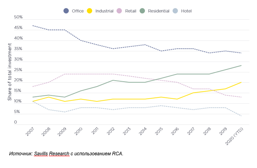Click the yellow Industrial legend dot
This screenshot has height=168, width=257.
[x=90, y=11]
